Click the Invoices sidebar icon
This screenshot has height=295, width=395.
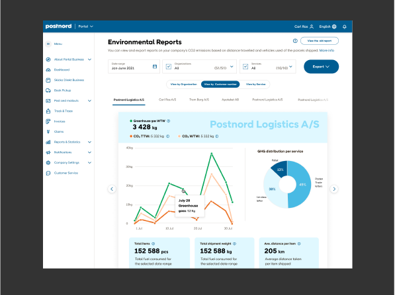coord(48,121)
